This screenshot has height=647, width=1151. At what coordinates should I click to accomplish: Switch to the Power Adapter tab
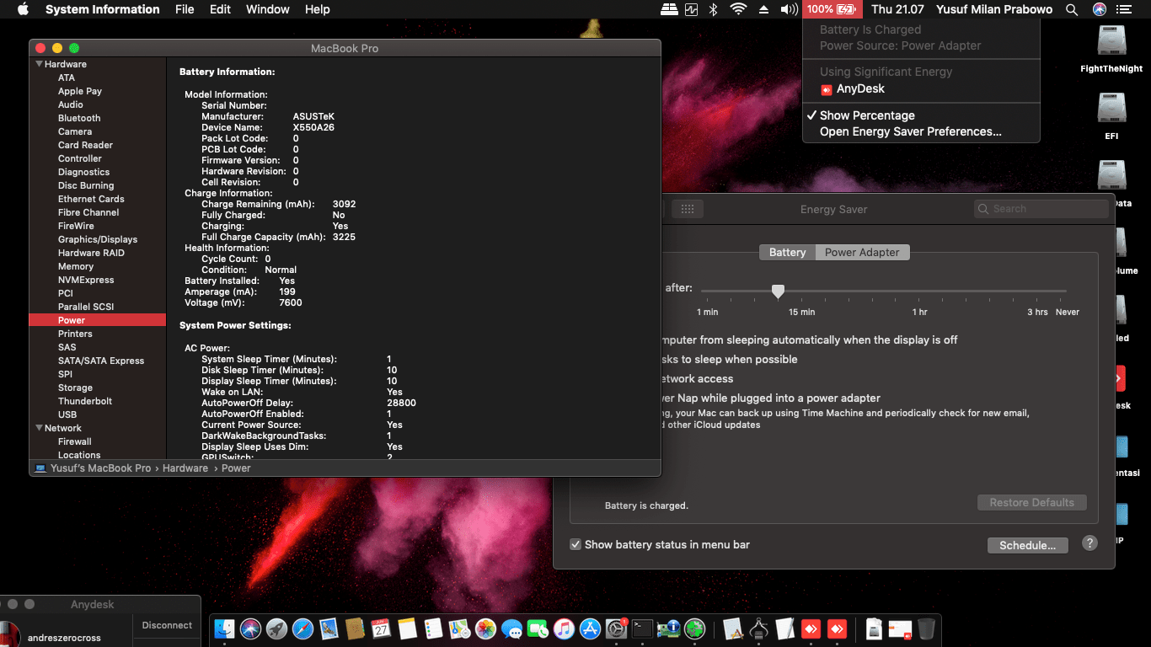(862, 252)
